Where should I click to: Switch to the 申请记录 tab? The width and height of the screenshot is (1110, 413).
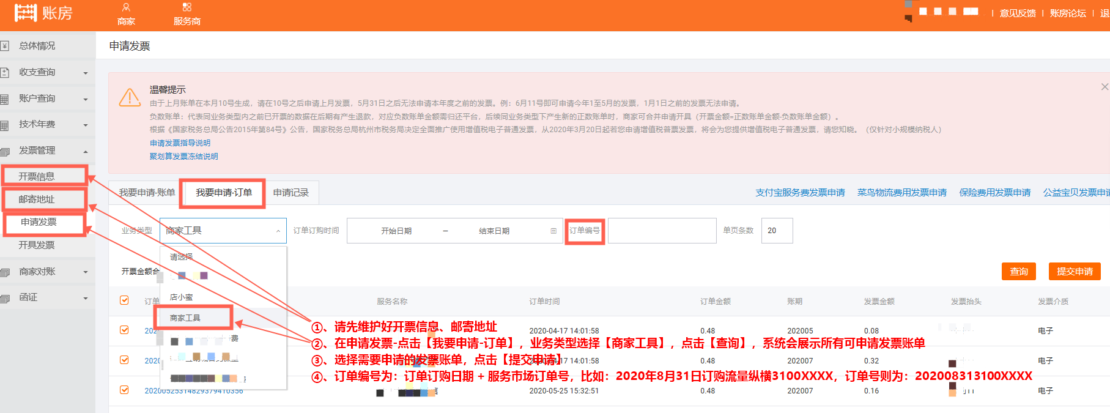click(x=290, y=193)
